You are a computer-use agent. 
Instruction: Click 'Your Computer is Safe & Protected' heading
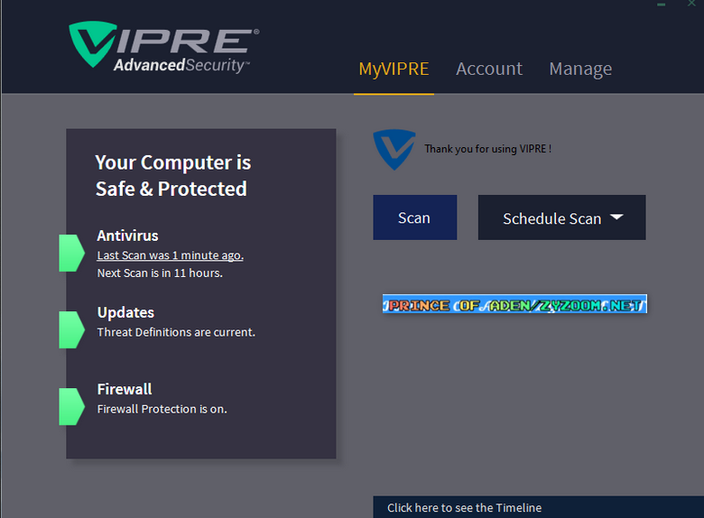pos(173,175)
